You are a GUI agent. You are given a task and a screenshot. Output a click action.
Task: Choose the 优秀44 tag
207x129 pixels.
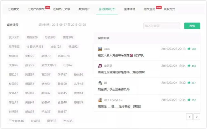(x=79, y=93)
